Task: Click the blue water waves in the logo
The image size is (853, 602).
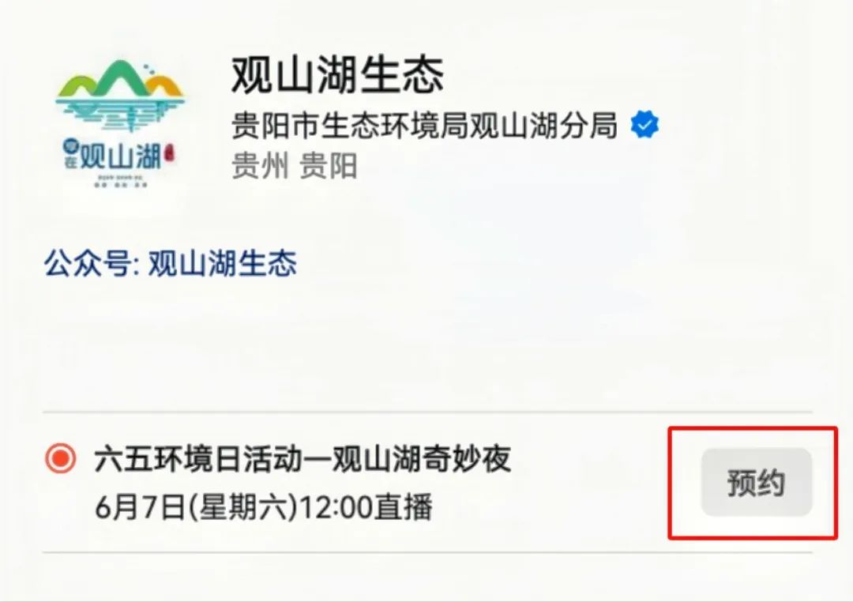Action: coord(120,112)
